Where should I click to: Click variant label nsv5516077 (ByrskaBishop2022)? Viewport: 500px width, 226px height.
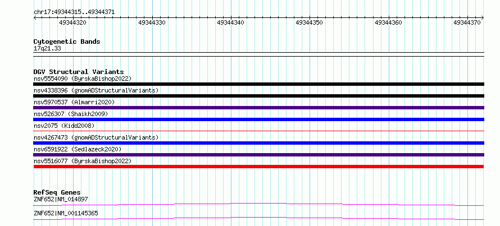pyautogui.click(x=82, y=161)
